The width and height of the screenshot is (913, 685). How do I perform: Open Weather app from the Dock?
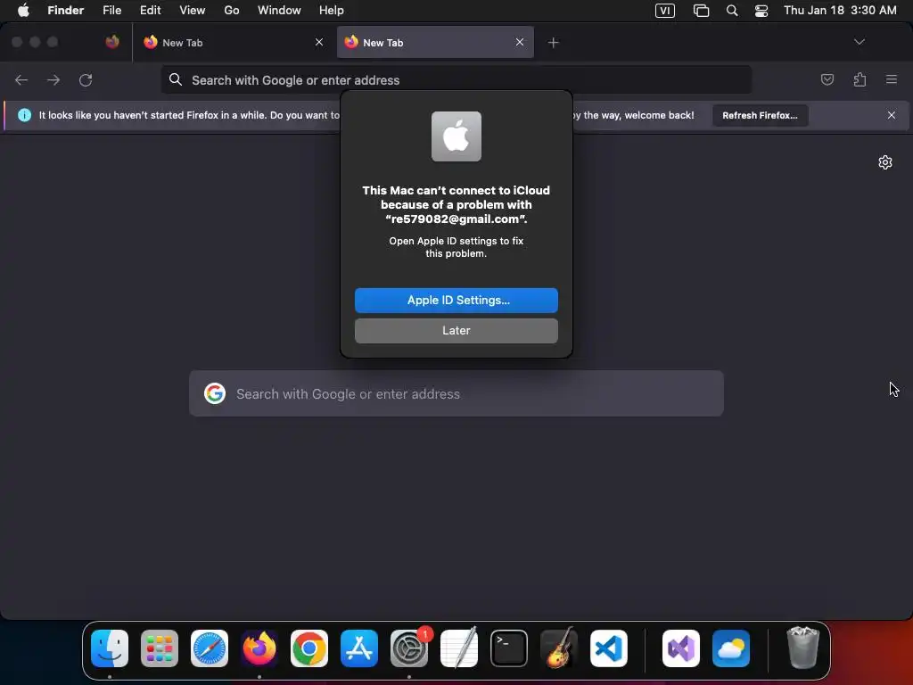pyautogui.click(x=731, y=648)
